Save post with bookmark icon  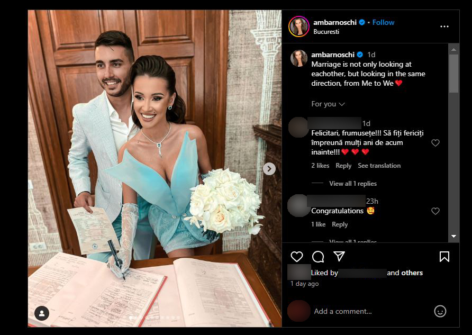tap(444, 257)
